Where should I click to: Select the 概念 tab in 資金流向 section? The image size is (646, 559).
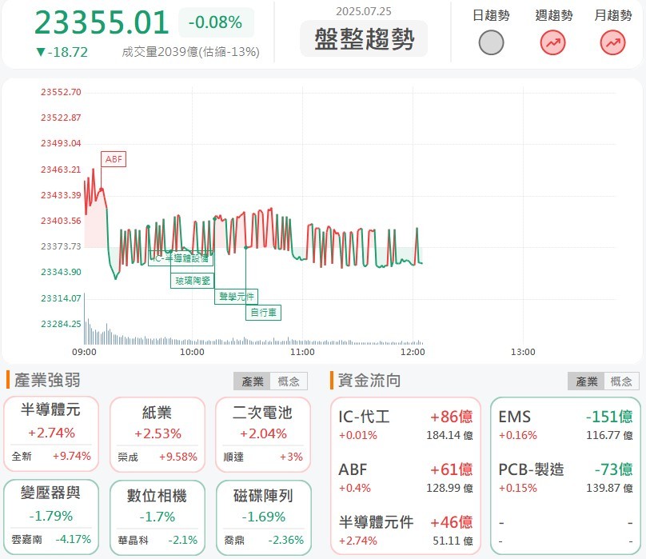621,381
